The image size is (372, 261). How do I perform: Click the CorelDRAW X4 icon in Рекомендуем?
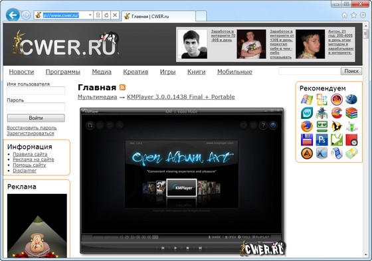pyautogui.click(x=337, y=139)
